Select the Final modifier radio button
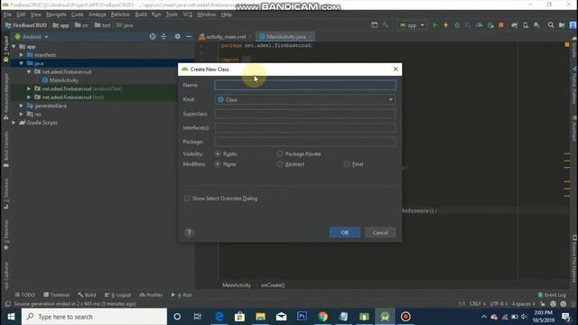This screenshot has height=325, width=578. (347, 164)
